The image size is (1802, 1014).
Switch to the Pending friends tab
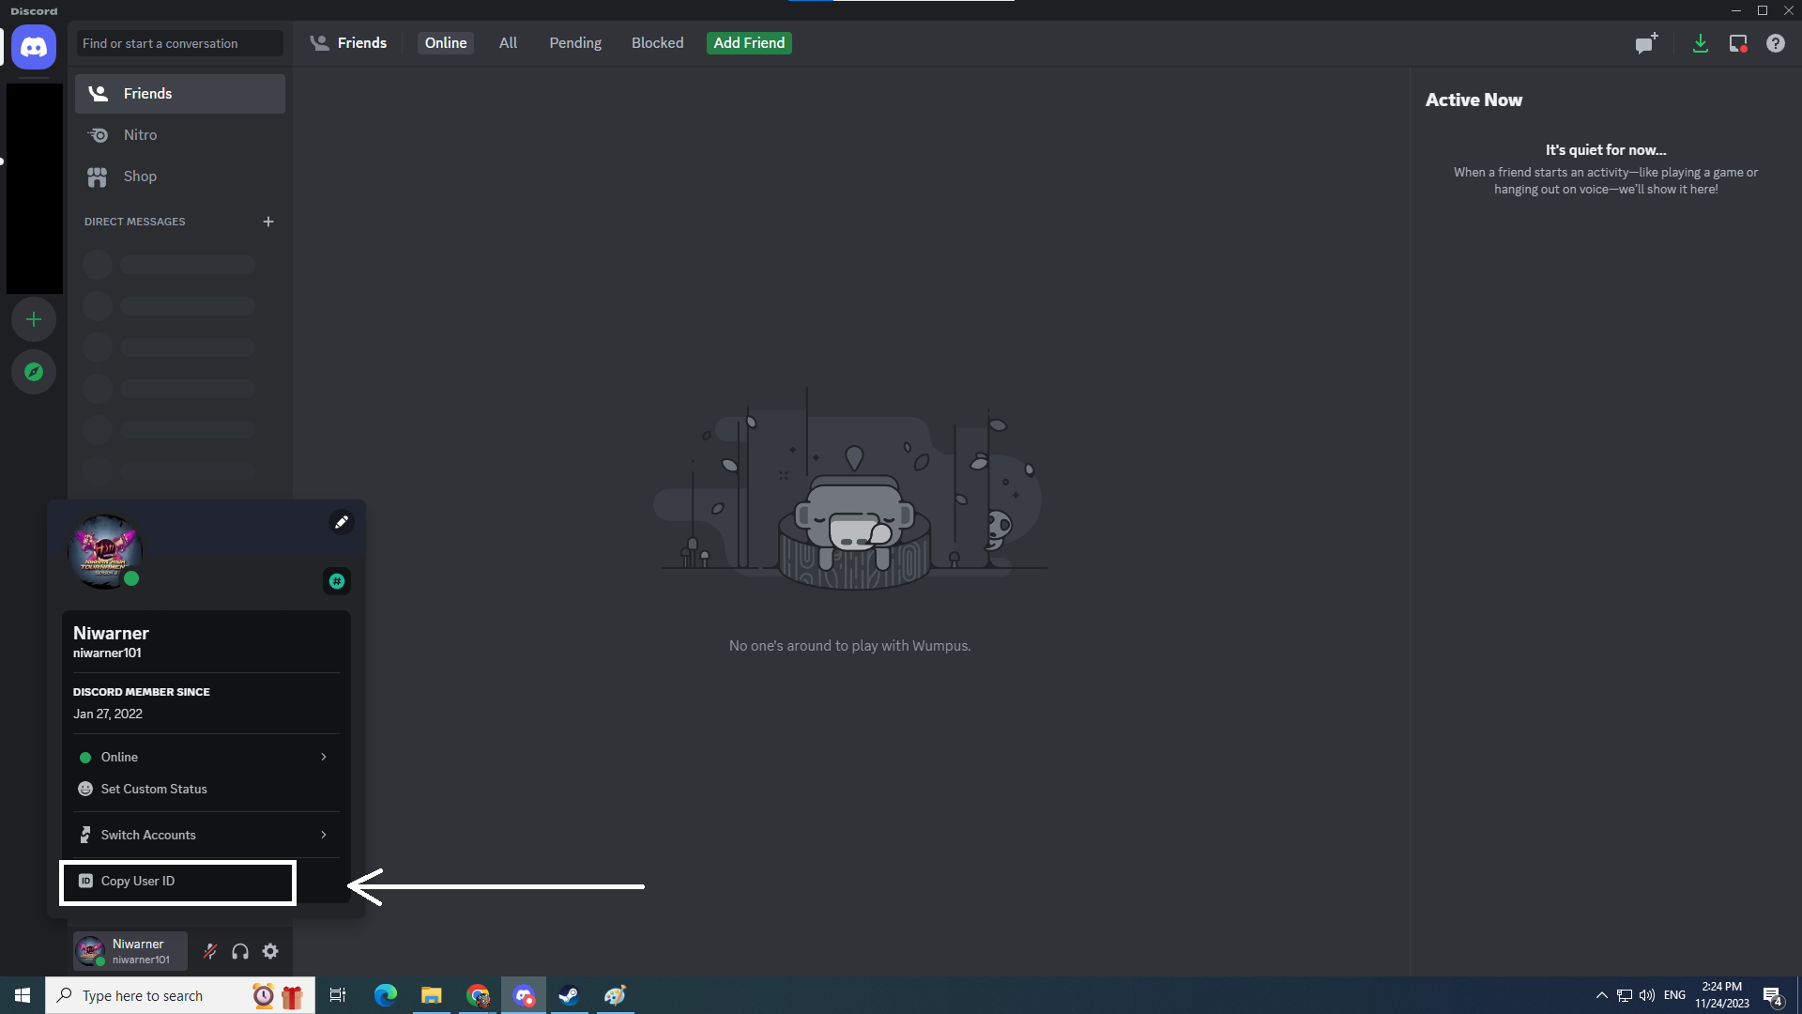click(574, 43)
